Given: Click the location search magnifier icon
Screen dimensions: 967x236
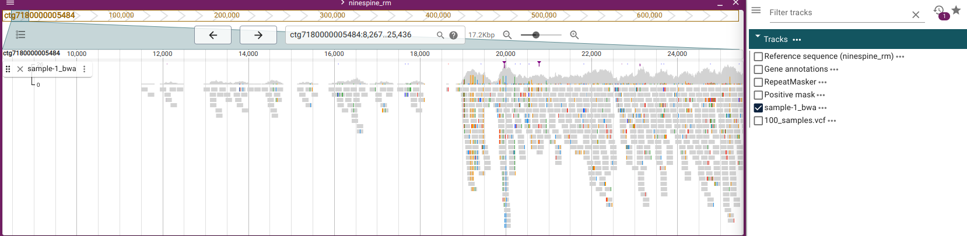Looking at the screenshot, I should pyautogui.click(x=440, y=35).
